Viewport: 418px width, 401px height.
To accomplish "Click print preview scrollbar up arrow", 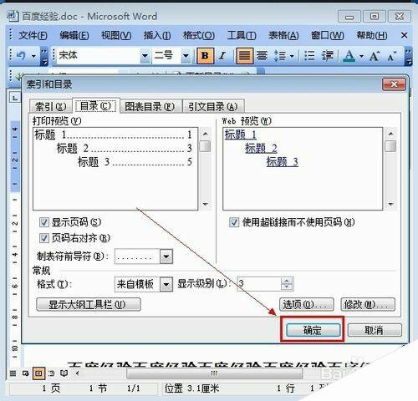I will 206,135.
